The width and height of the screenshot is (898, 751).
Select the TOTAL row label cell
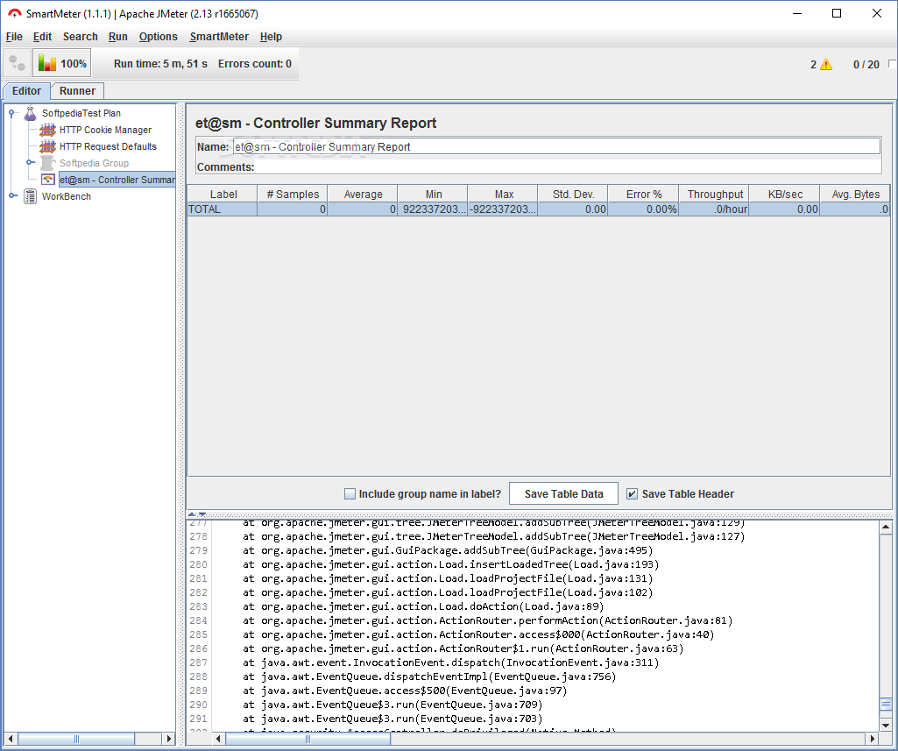coord(223,209)
